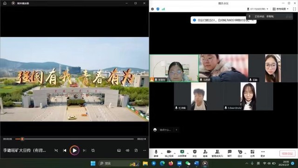This screenshot has width=298, height=168.
Task: Open the media player volume control
Action: click(x=128, y=150)
